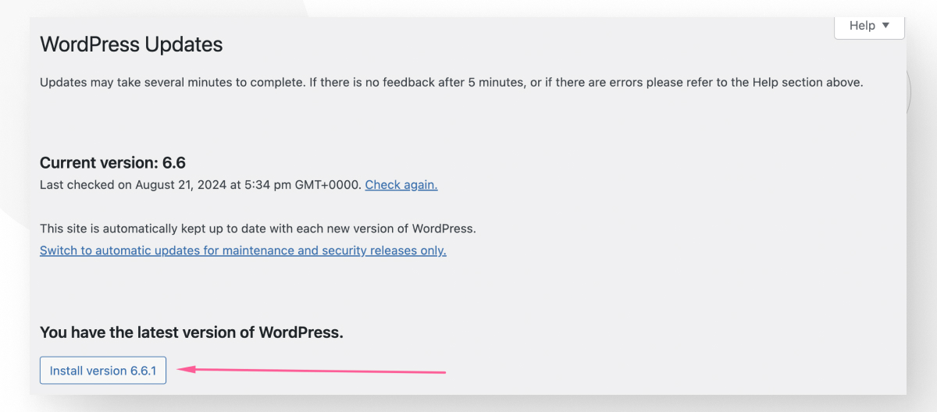
Task: Click the 'Check again.' link
Action: tap(401, 185)
